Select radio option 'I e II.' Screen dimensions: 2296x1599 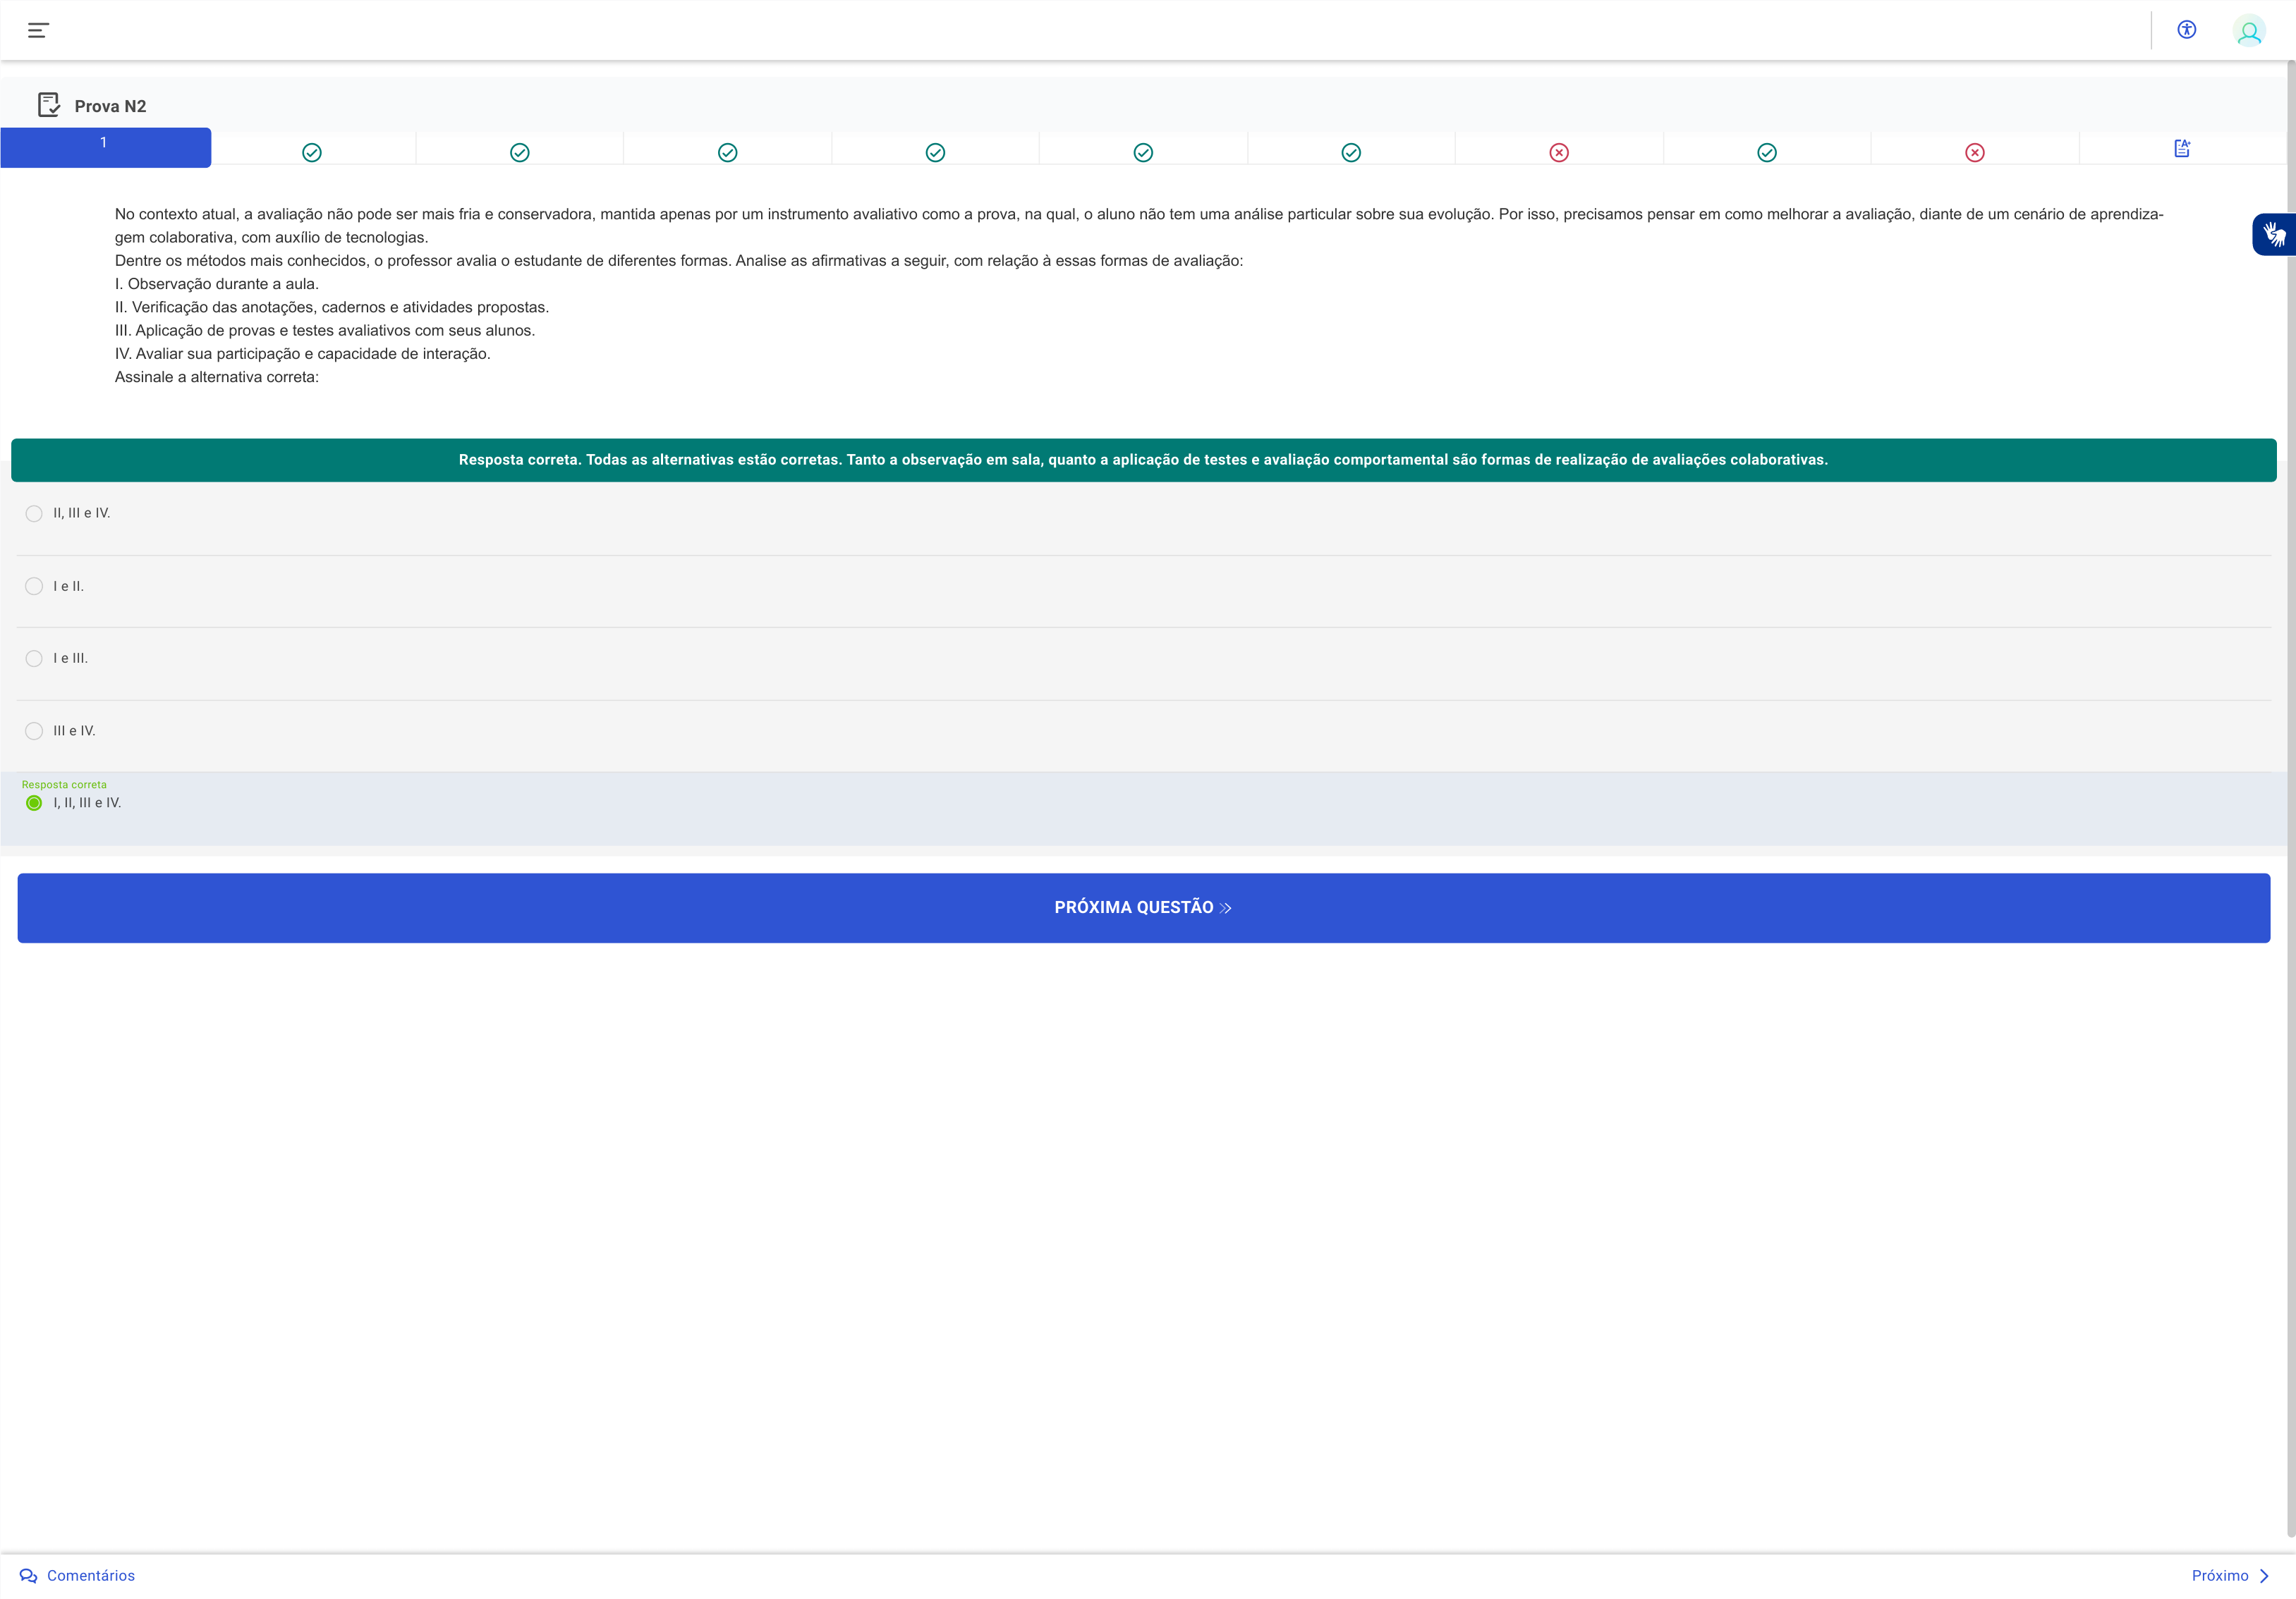34,587
